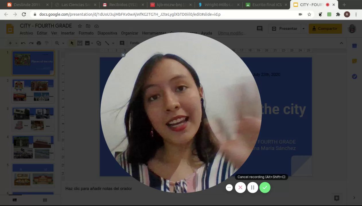362x206 pixels.
Task: Expand the line type dropdown
Action: tap(113, 43)
